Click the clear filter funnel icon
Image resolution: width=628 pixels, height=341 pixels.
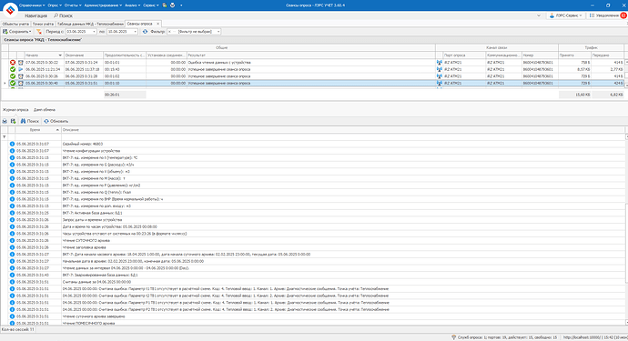pos(39,32)
